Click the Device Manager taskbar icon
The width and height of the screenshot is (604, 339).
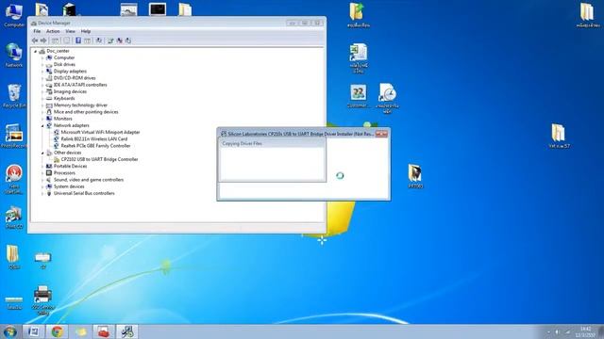click(126, 331)
